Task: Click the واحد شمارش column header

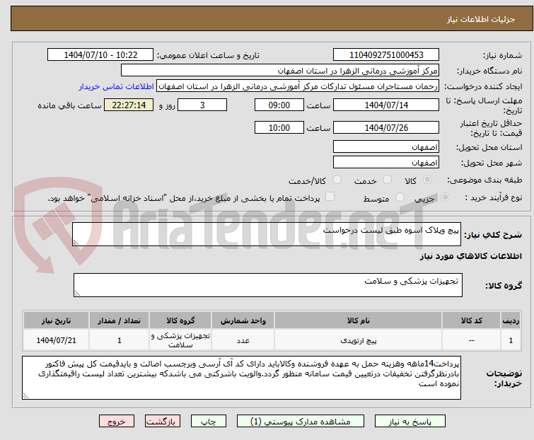Action: click(x=243, y=320)
